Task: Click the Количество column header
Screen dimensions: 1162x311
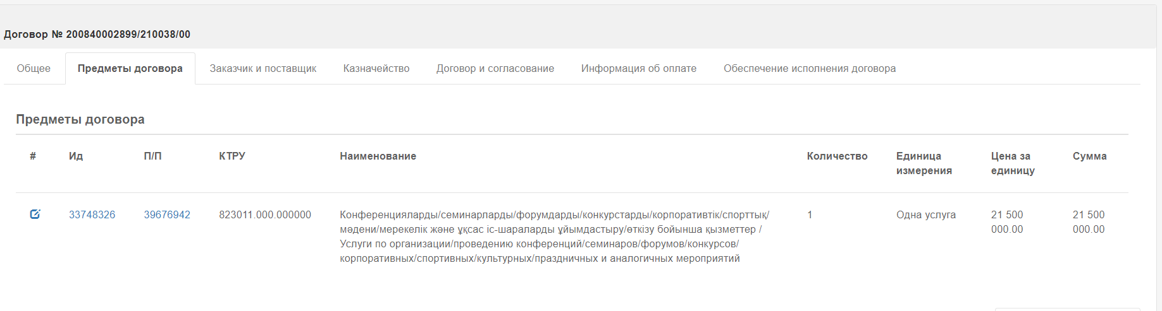Action: coord(837,156)
